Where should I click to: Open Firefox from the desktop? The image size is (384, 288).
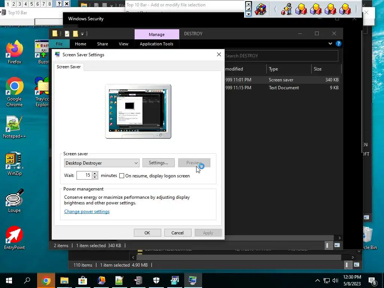(x=15, y=52)
